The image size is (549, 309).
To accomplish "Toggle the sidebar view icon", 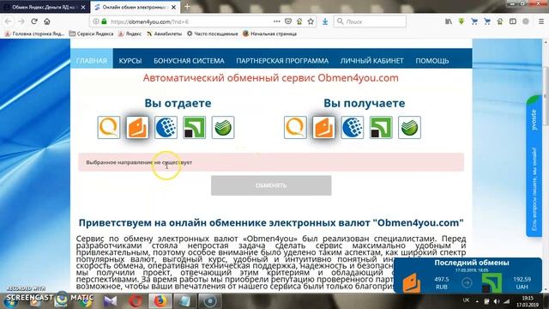I will point(513,21).
